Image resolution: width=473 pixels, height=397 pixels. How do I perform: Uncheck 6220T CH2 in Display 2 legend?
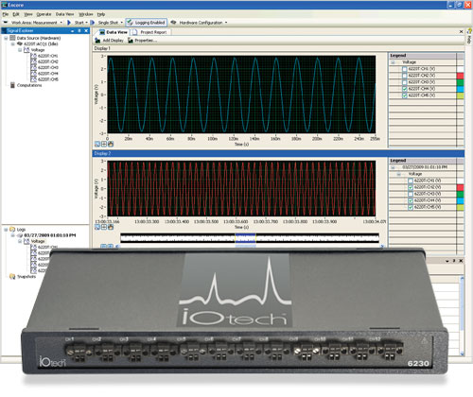(x=411, y=187)
